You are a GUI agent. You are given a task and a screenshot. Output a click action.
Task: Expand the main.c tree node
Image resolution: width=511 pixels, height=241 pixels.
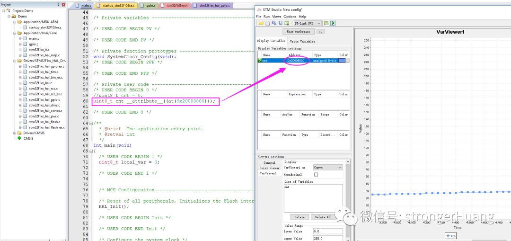click(x=20, y=38)
